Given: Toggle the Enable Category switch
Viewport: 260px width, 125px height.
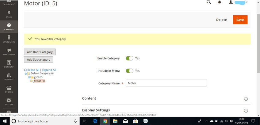Looking at the screenshot, I should coord(129,58).
